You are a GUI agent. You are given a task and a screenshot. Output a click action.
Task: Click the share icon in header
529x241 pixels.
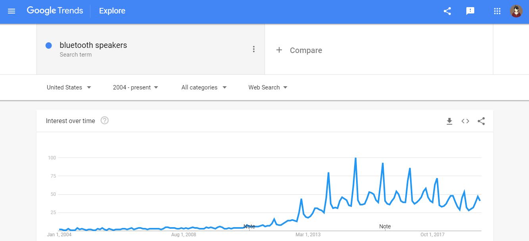click(447, 11)
